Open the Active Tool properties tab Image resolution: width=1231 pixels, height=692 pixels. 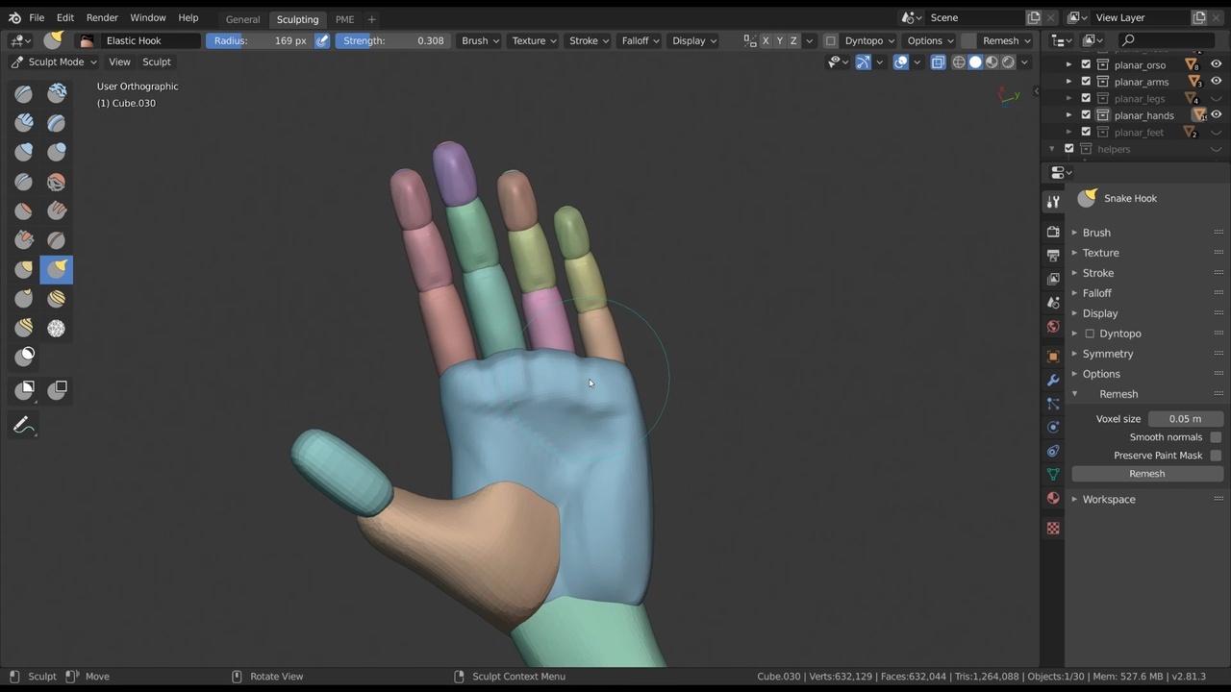[1053, 202]
